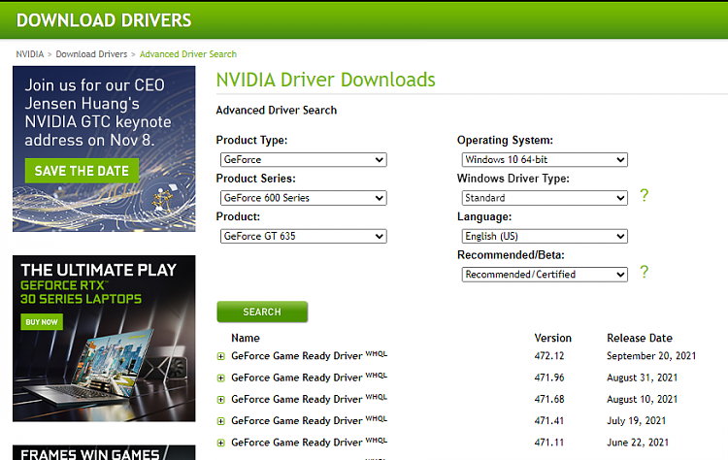Image resolution: width=728 pixels, height=460 pixels.
Task: Click the Frames Win Games banner
Action: (104, 452)
